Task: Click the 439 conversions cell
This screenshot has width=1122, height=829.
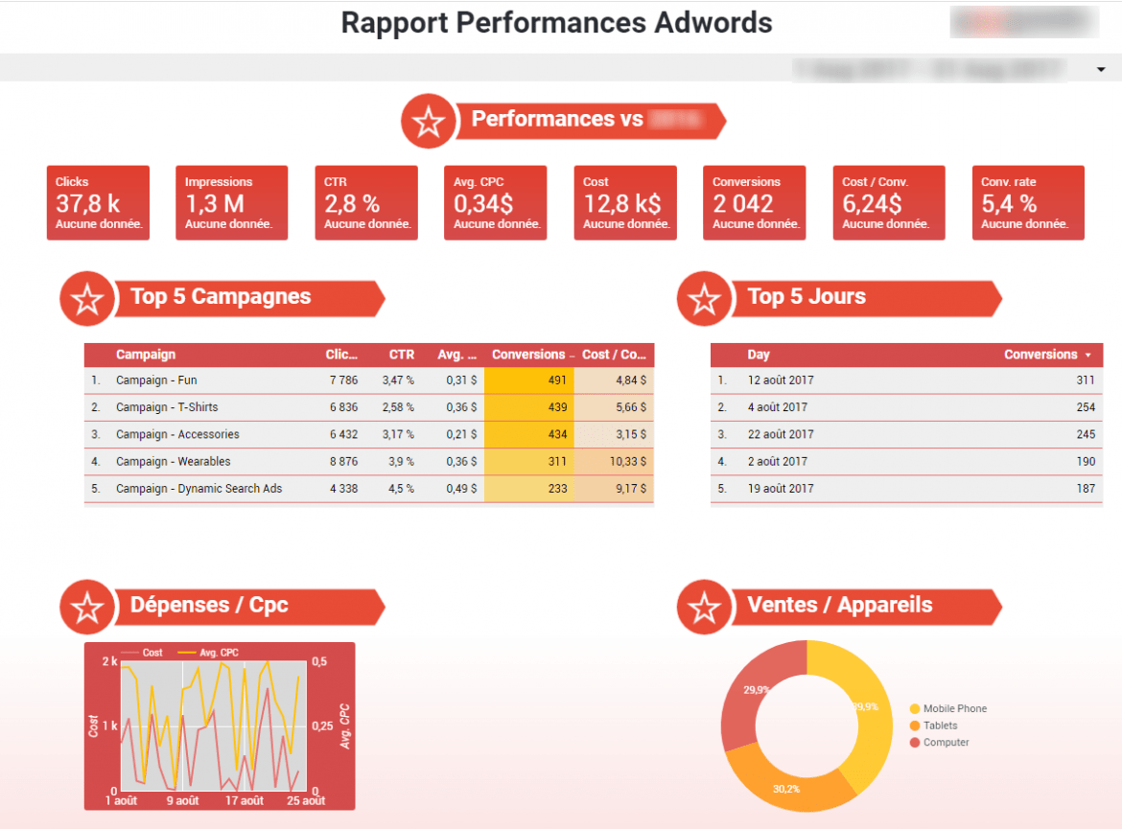Action: coord(528,407)
